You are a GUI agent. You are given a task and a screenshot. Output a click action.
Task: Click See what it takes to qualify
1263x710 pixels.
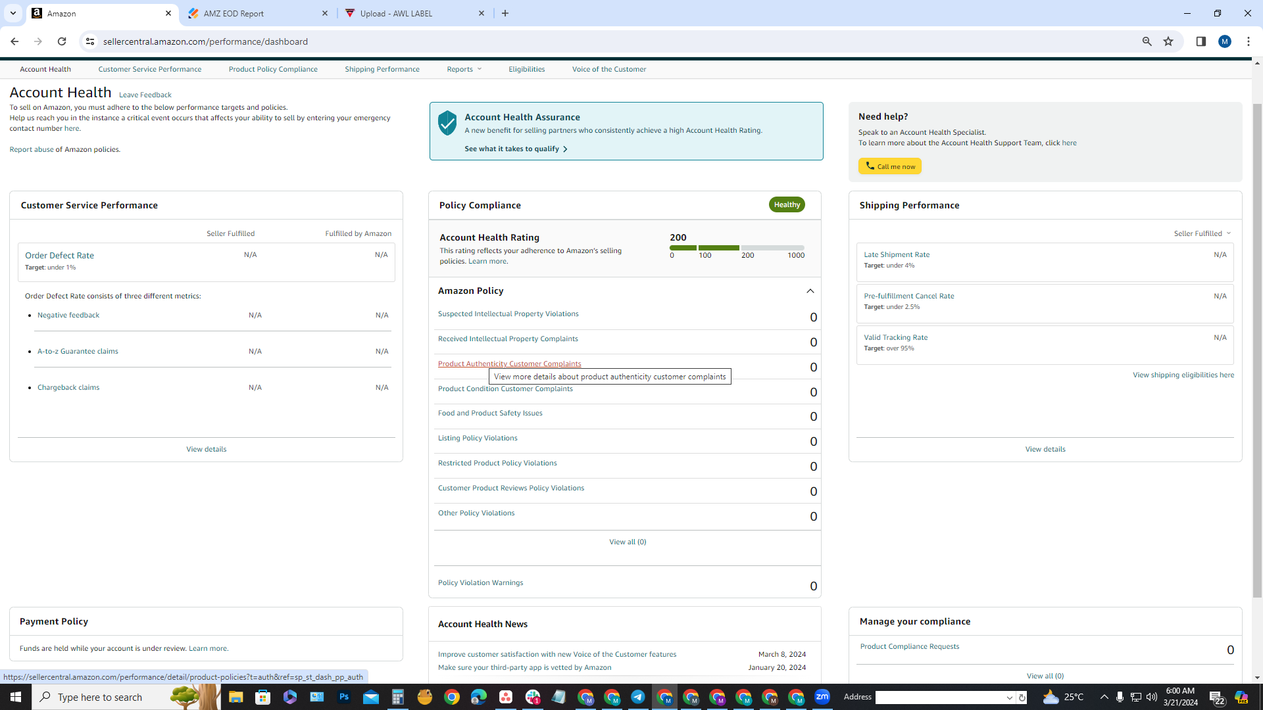click(516, 149)
